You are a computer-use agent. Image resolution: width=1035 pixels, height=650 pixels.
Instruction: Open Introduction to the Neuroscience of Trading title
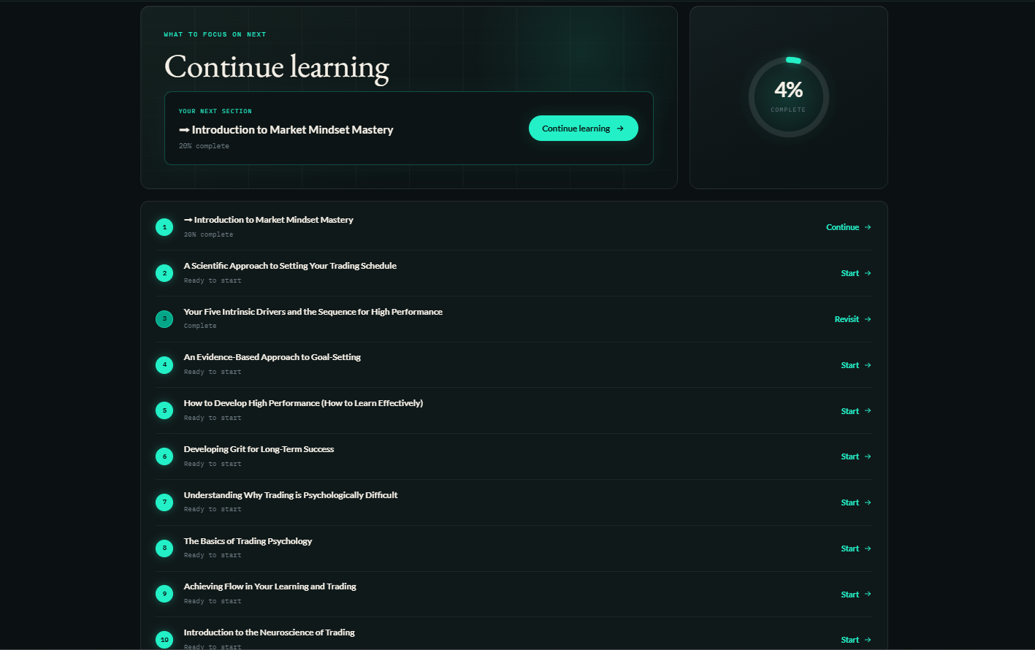[x=270, y=632]
